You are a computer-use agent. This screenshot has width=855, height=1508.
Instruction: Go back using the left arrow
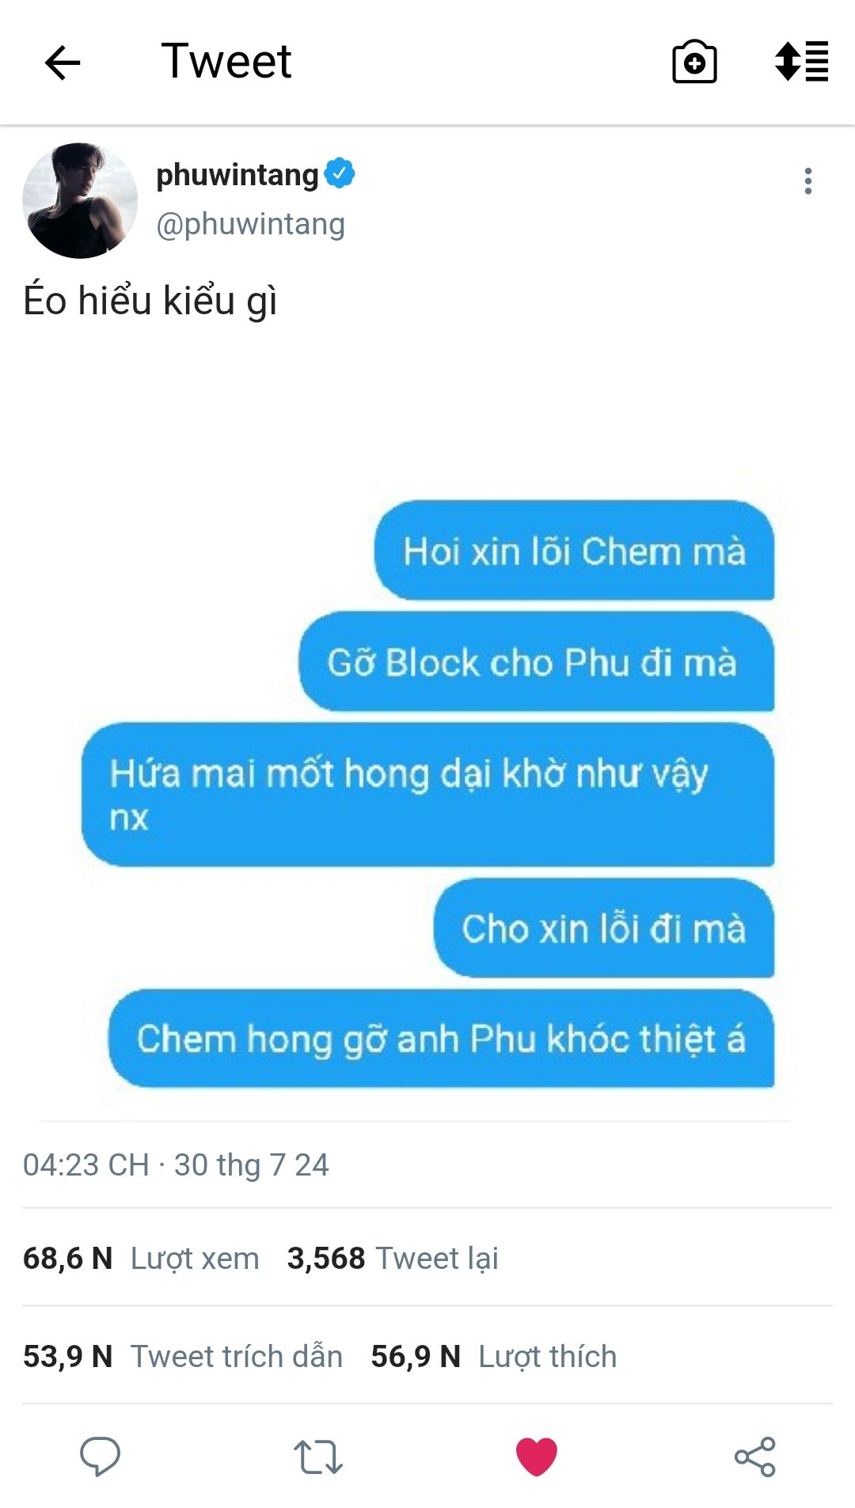pyautogui.click(x=63, y=63)
